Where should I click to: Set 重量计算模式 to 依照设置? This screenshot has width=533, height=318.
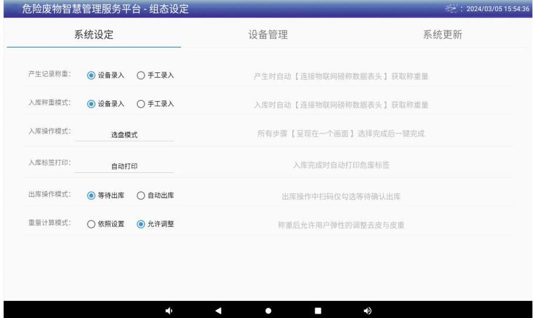[90, 224]
